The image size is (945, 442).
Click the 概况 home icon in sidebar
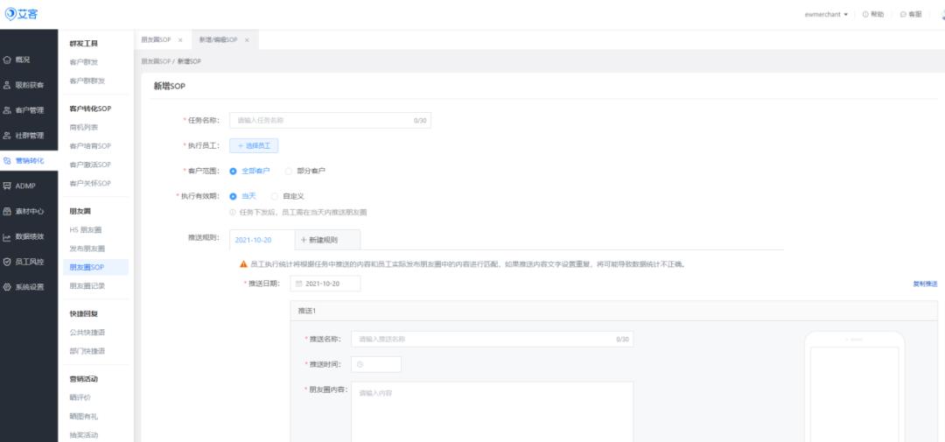tap(8, 60)
